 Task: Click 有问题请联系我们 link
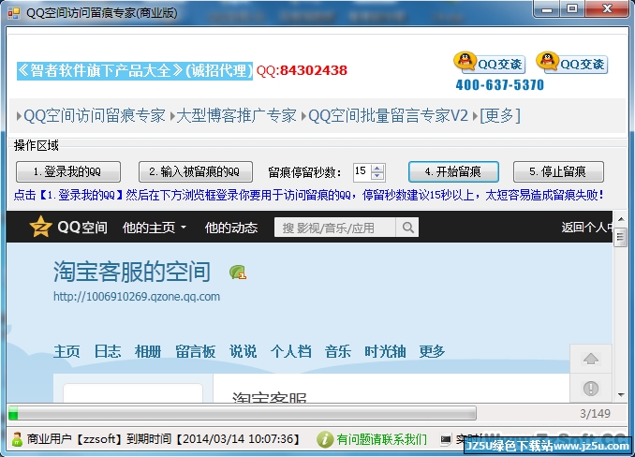(x=381, y=439)
